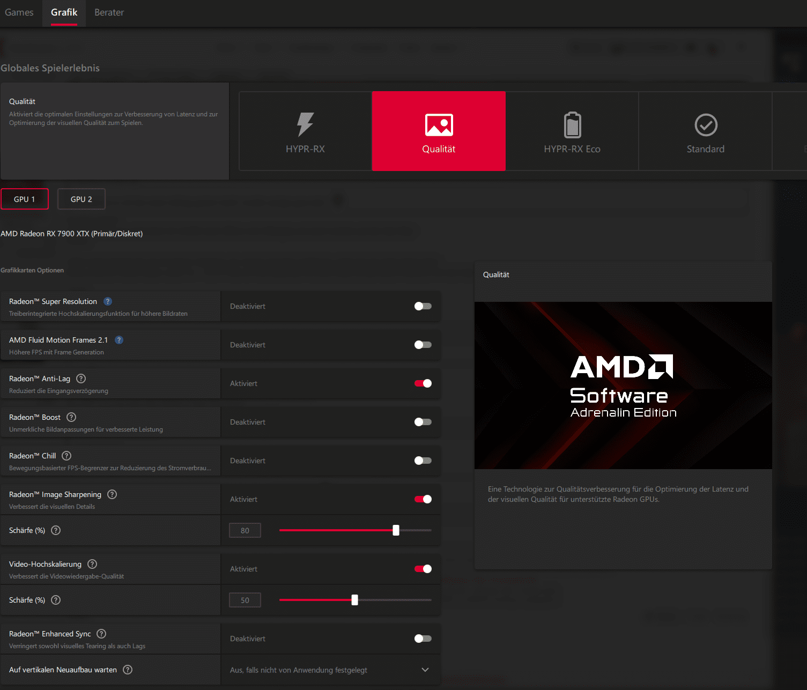Viewport: 807px width, 690px height.
Task: Click the Standard checkmark circle icon
Action: pyautogui.click(x=706, y=125)
